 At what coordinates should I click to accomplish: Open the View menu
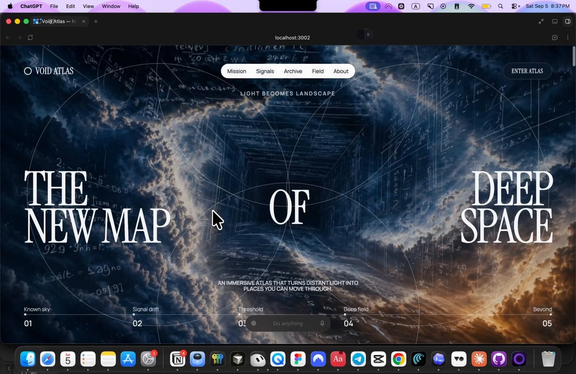[x=88, y=6]
